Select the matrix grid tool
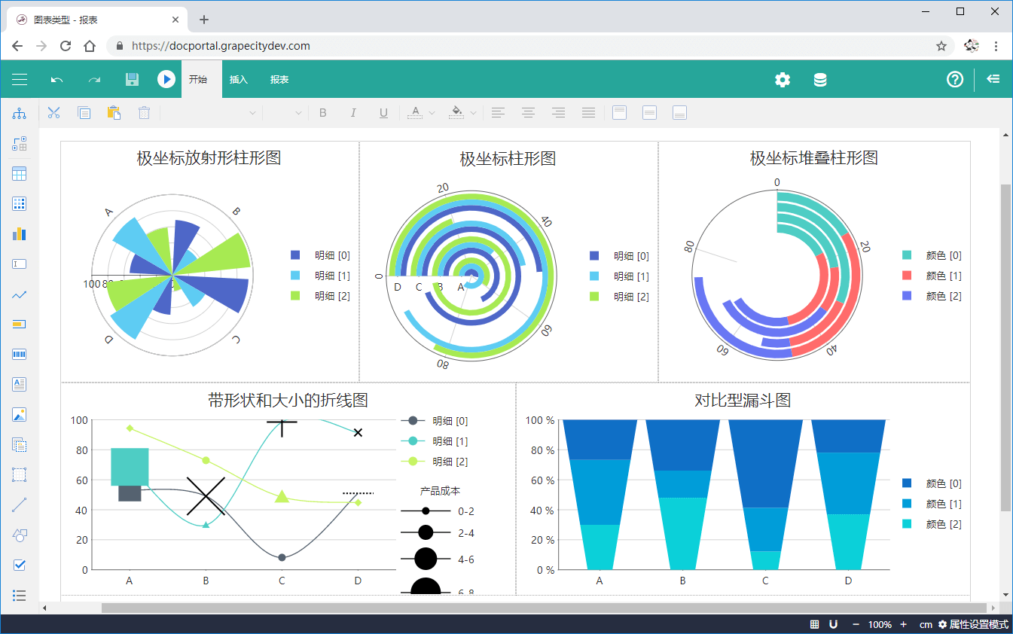The image size is (1013, 634). click(20, 204)
